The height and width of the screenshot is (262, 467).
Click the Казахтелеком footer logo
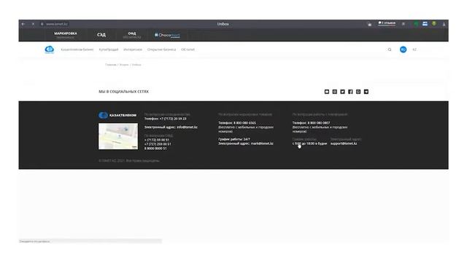[117, 115]
